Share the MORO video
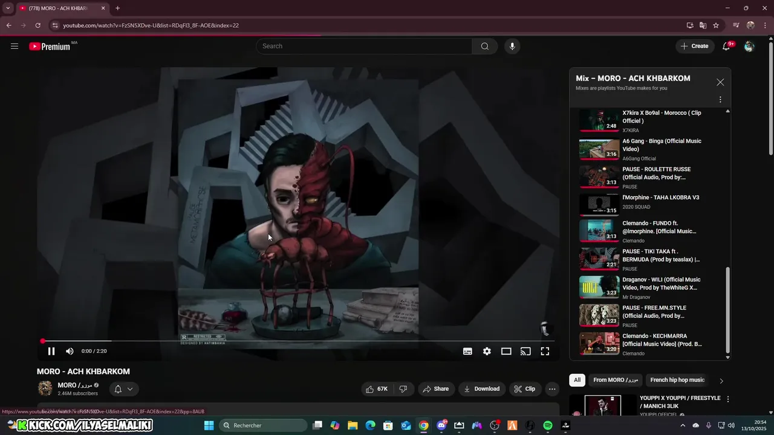 [x=435, y=388]
